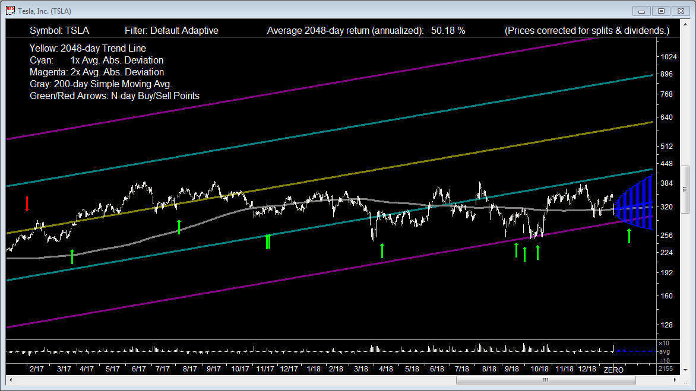Minimize the Tesla, Inc. chart window

pyautogui.click(x=641, y=11)
